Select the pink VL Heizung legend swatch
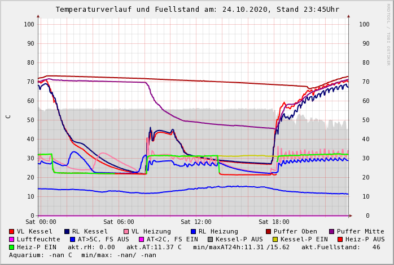The height and width of the screenshot is (265, 394). (x=126, y=232)
